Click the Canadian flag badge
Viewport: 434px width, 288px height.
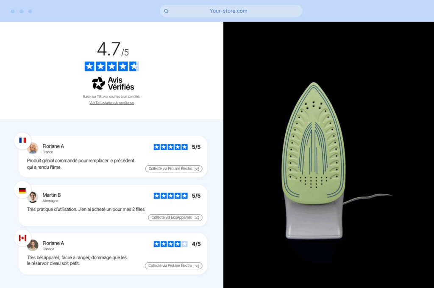point(22,238)
